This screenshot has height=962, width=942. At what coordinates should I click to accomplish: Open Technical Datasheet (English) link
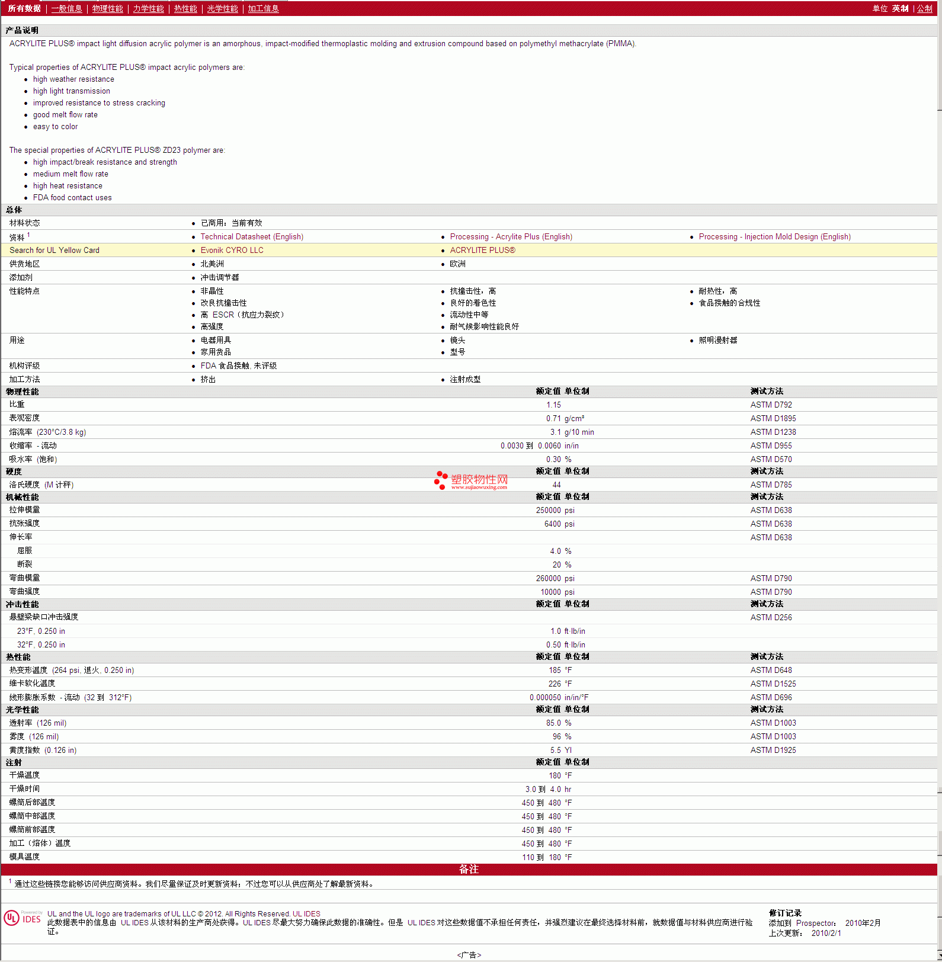[x=252, y=236]
